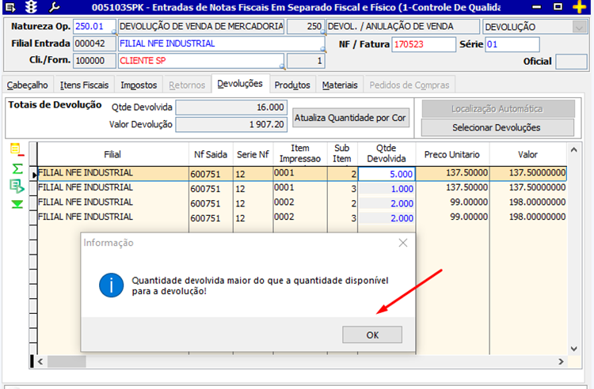Click Qtde Devolvida cell 5.000

(x=386, y=174)
